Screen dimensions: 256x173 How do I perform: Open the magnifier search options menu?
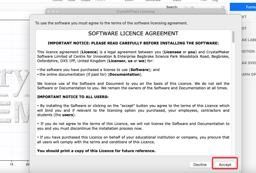click(186, 7)
